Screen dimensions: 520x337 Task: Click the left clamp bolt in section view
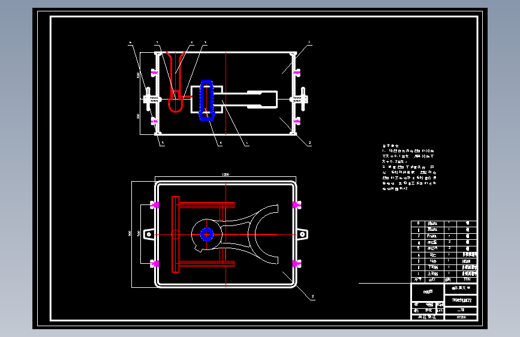[x=152, y=99]
